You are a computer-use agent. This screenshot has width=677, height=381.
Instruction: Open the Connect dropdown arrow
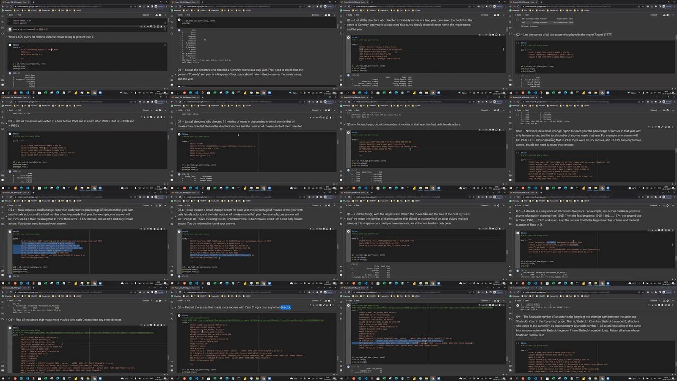pyautogui.click(x=151, y=15)
